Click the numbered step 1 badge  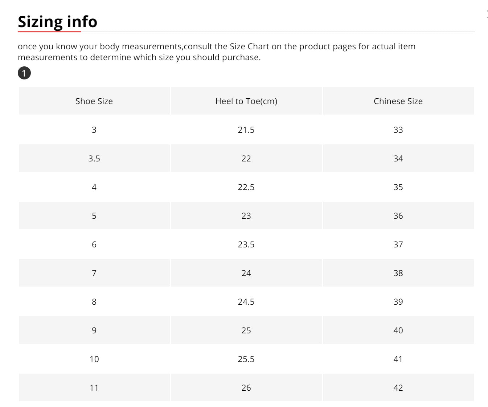click(24, 73)
